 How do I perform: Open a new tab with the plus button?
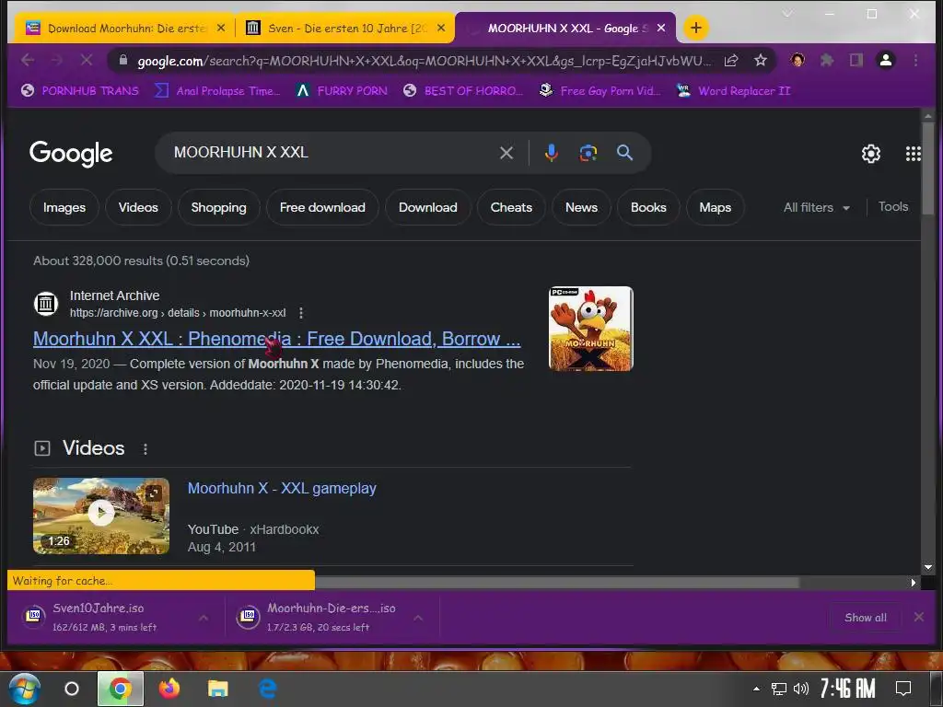(696, 28)
